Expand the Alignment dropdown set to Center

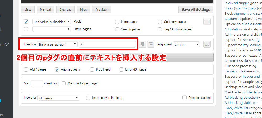[x=186, y=45]
